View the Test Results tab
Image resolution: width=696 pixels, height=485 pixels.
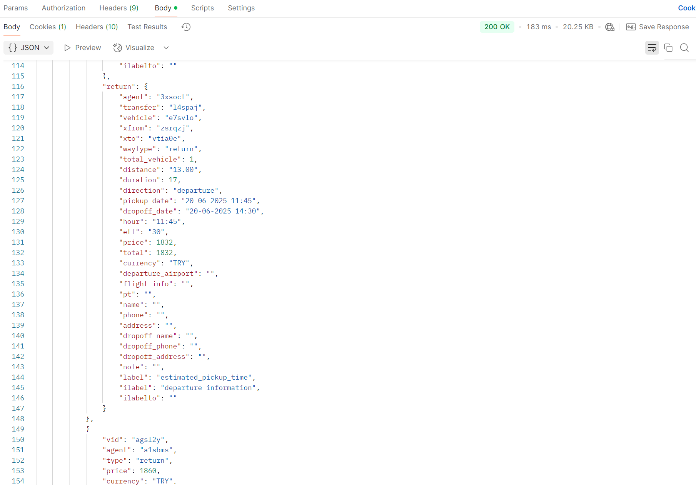pyautogui.click(x=147, y=27)
